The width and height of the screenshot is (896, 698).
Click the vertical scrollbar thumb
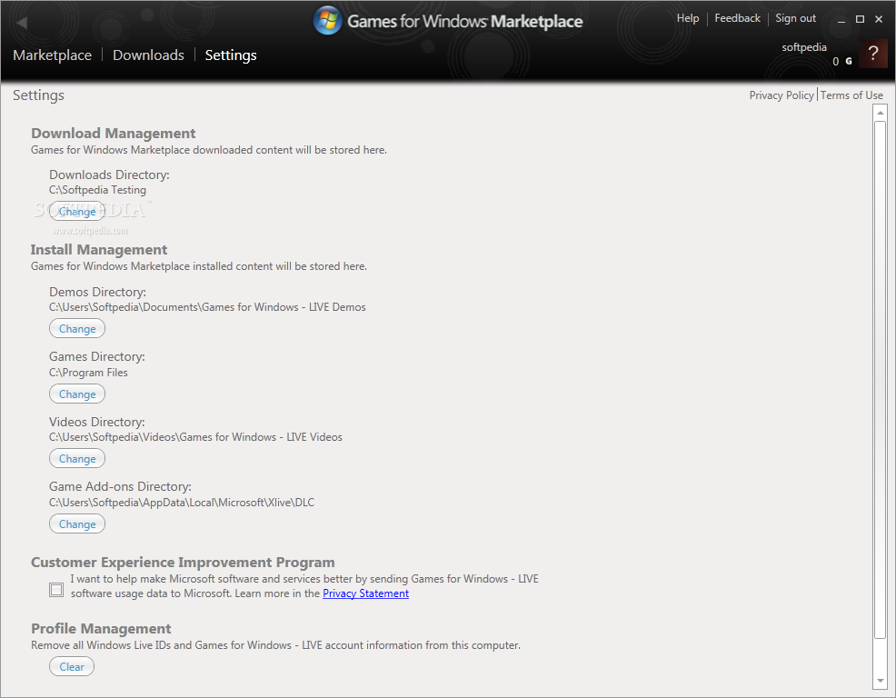(880, 380)
